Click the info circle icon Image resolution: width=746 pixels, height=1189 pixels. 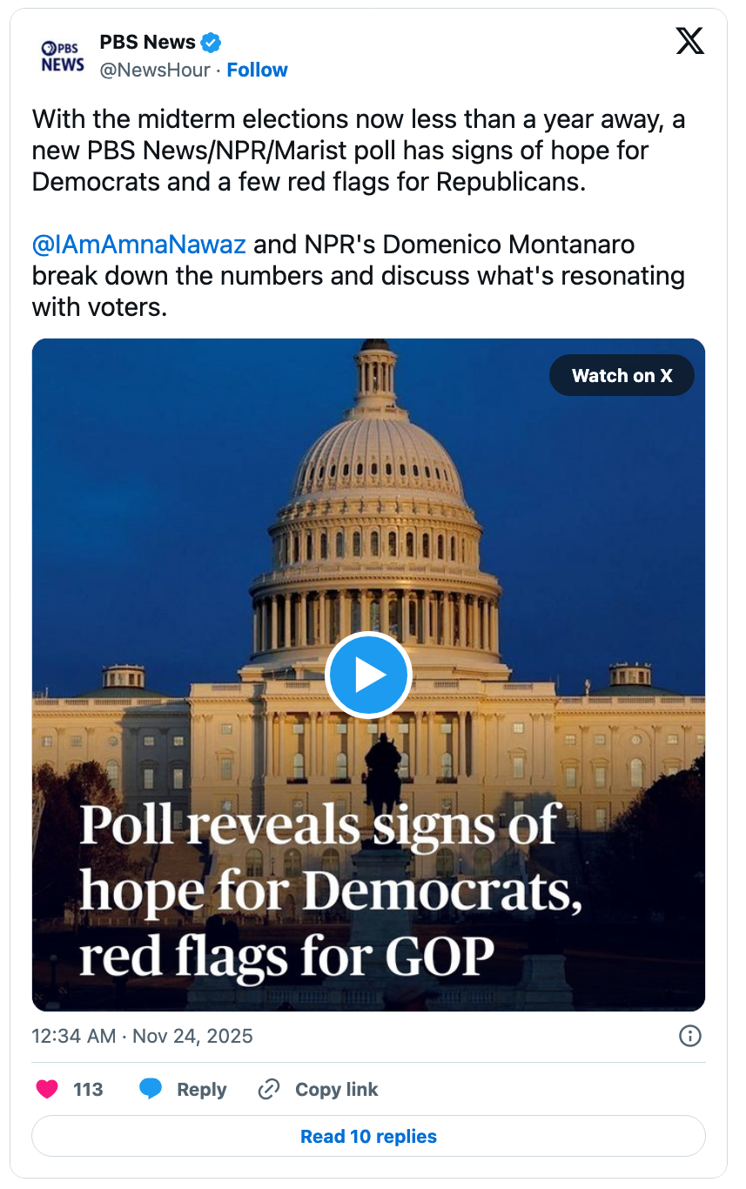689,1036
